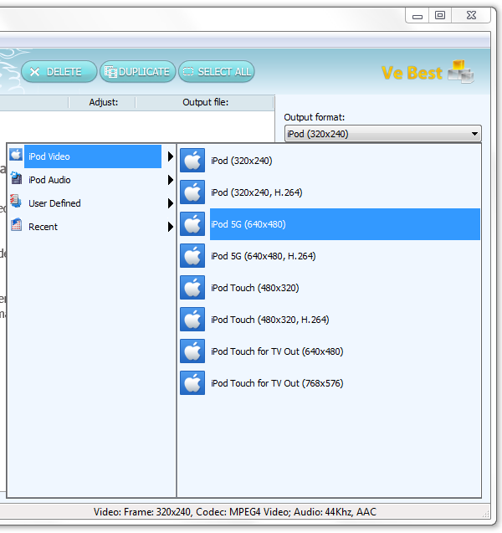The height and width of the screenshot is (533, 502).
Task: Expand iPod Audio submenu arrow
Action: (171, 180)
